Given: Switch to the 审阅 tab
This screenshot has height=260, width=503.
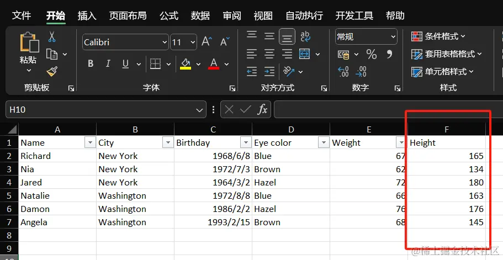Looking at the screenshot, I should click(231, 15).
